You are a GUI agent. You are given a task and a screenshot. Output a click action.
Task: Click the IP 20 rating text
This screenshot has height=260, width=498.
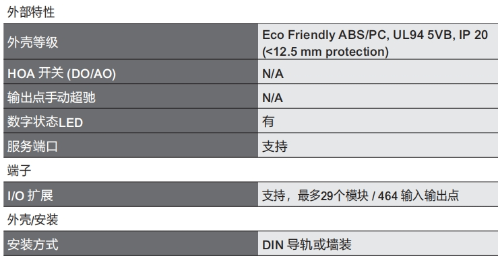click(x=473, y=34)
